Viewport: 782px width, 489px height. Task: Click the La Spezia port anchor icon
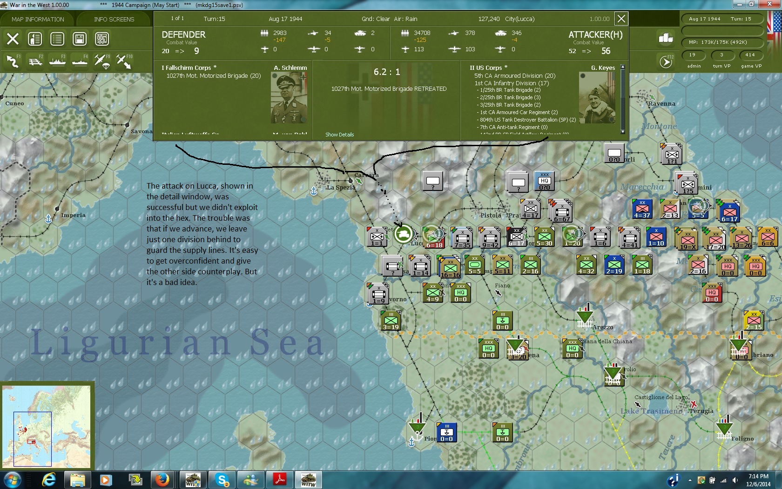tap(314, 191)
